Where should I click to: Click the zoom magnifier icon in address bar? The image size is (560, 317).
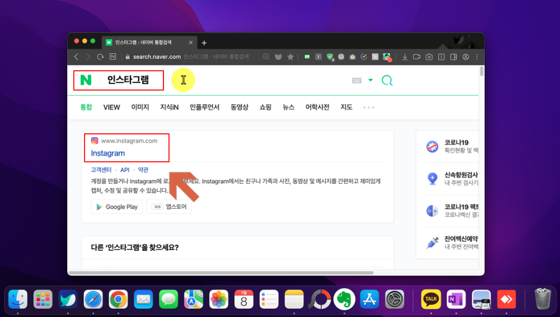pyautogui.click(x=266, y=57)
